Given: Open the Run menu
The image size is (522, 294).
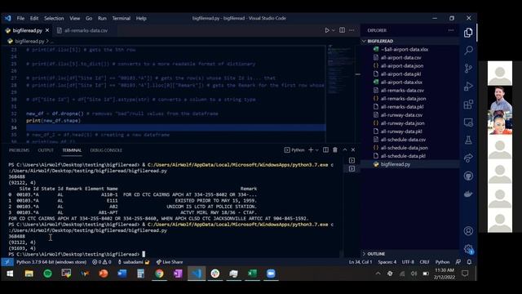Looking at the screenshot, I should point(102,18).
